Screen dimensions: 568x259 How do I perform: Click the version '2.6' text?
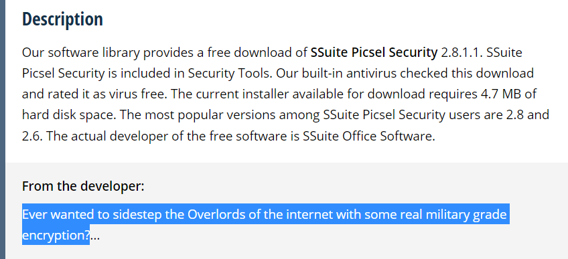coord(32,137)
